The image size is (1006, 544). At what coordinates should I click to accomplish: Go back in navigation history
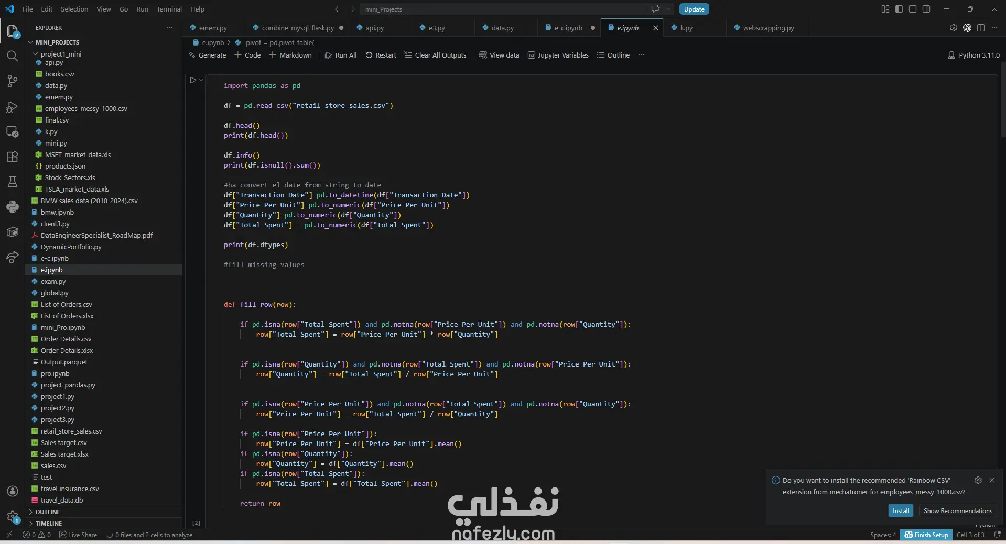pyautogui.click(x=338, y=9)
